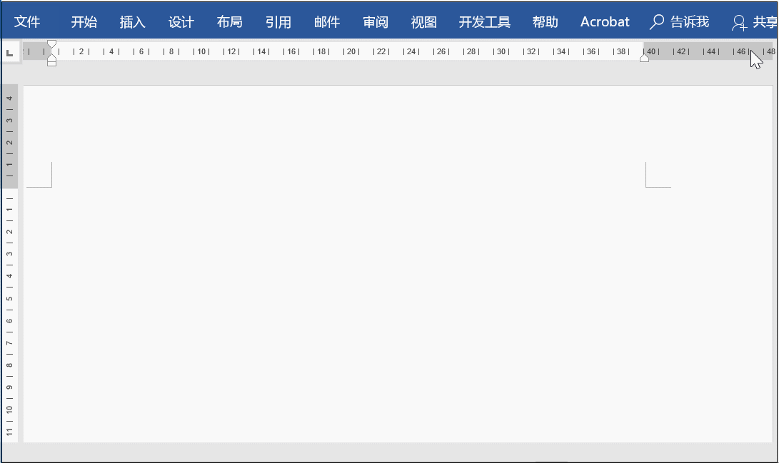
Task: Select the right indent marker near 40 cm
Action: (644, 56)
